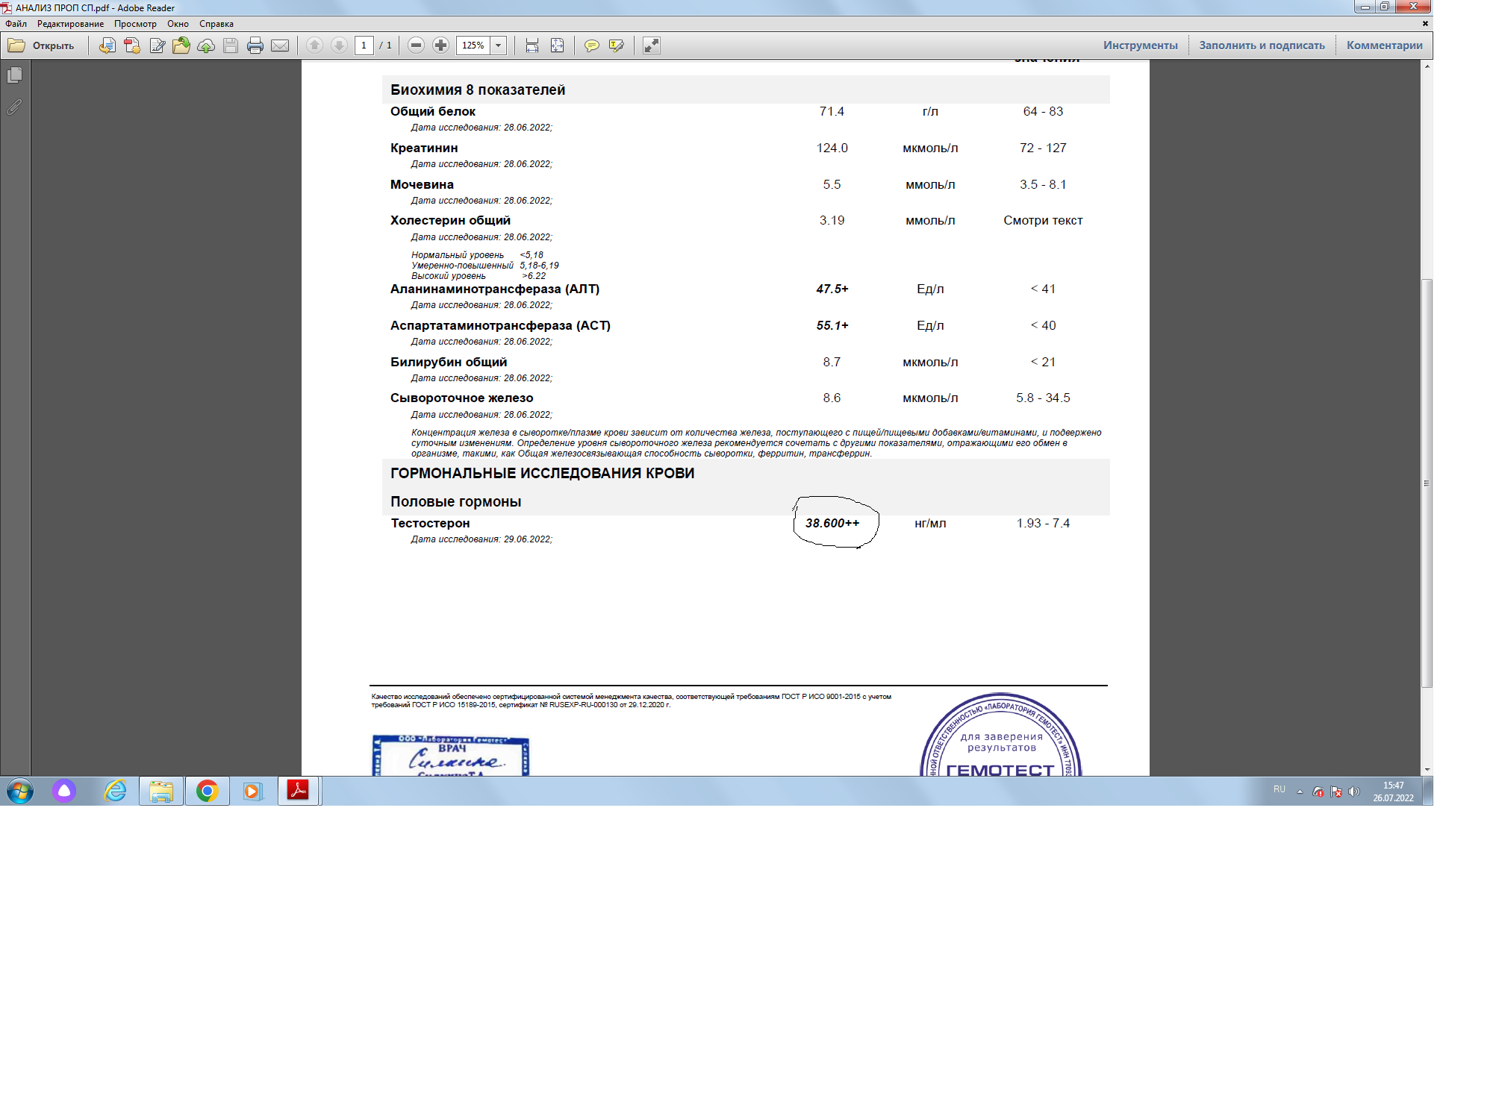Click the Send by email envelope icon
The width and height of the screenshot is (1493, 1119).
coord(280,46)
